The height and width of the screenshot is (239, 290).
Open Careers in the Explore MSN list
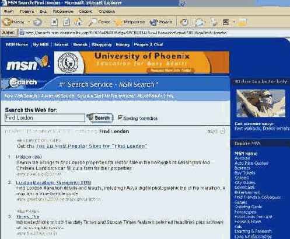[x=242, y=178]
